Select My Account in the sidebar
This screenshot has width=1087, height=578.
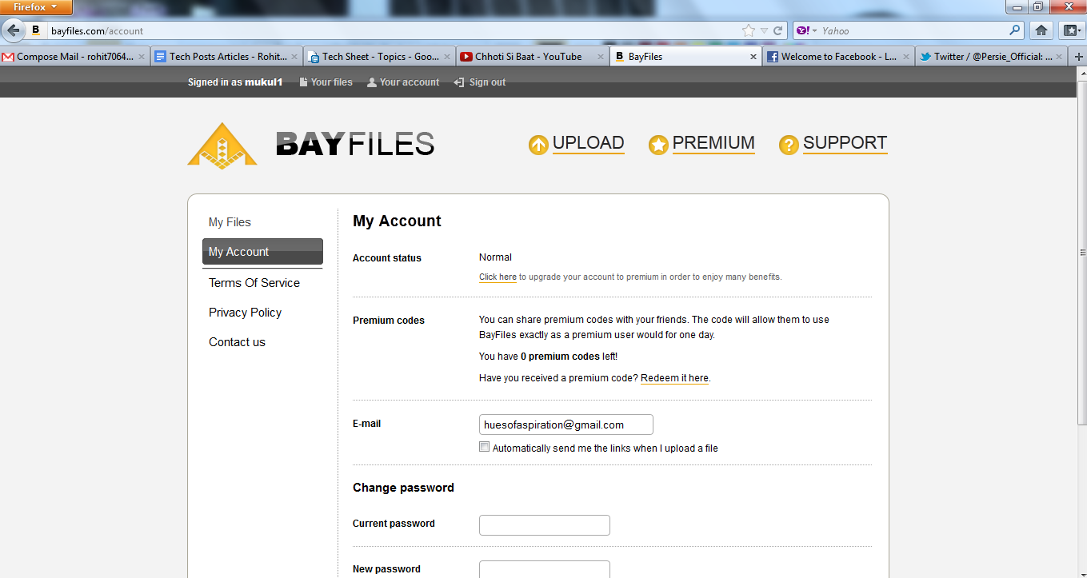(x=262, y=252)
